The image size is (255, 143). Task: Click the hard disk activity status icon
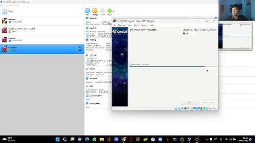point(176,108)
